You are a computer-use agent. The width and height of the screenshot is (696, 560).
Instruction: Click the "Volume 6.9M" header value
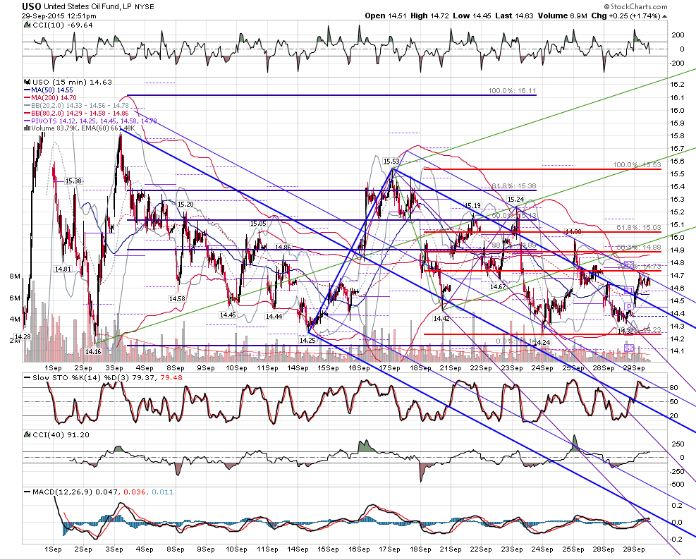(563, 16)
